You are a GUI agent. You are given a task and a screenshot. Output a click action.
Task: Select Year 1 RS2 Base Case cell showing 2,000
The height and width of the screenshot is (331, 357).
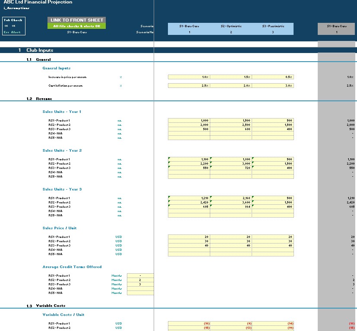(x=189, y=125)
